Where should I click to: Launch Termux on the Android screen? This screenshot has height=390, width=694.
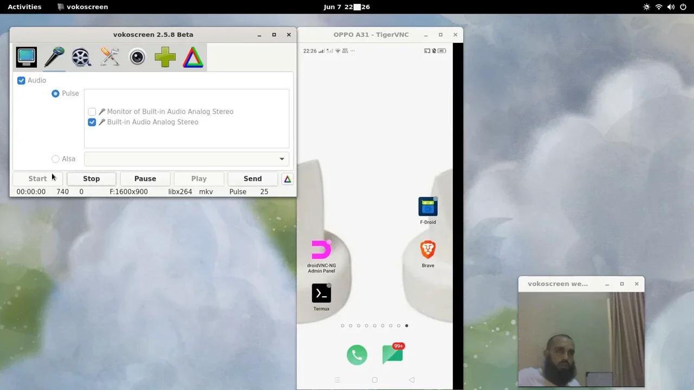321,293
